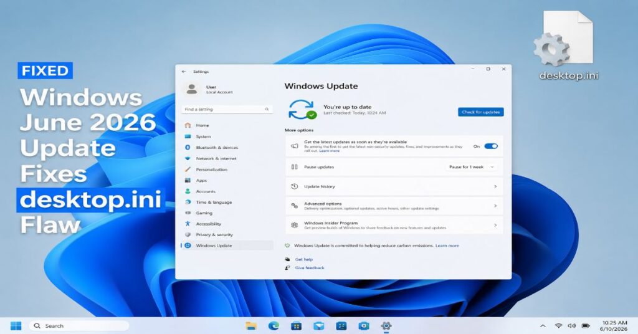Screen dimensions: 638x334
Task: Click Learn more under latest updates
Action: [329, 151]
